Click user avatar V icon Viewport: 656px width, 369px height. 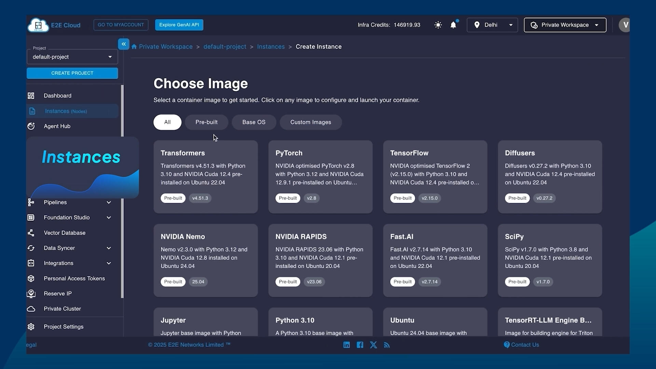point(625,25)
